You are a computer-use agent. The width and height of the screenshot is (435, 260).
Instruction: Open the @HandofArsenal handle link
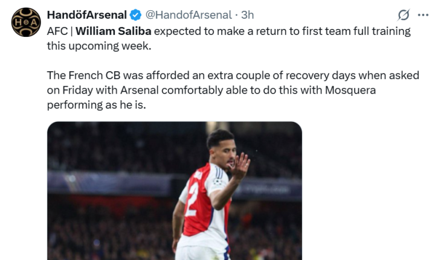[x=188, y=14]
